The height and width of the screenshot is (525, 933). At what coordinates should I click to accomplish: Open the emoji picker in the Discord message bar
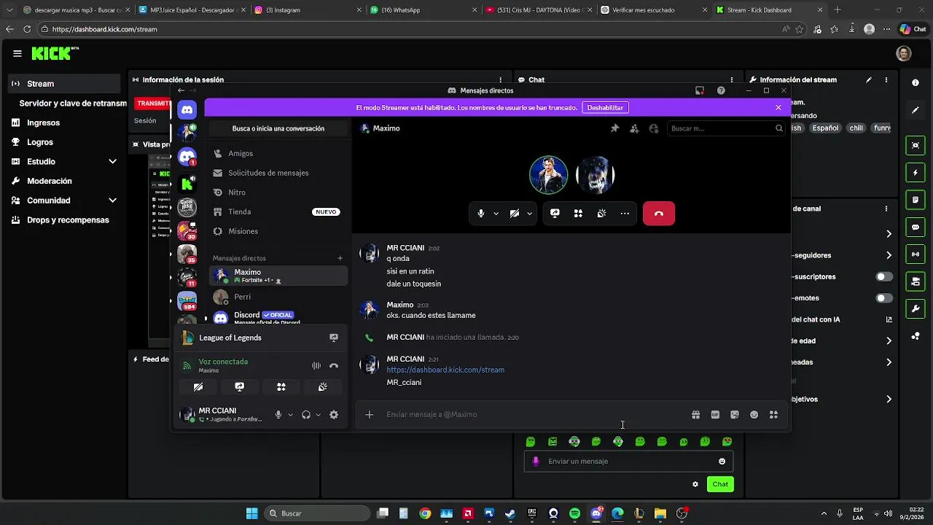754,414
